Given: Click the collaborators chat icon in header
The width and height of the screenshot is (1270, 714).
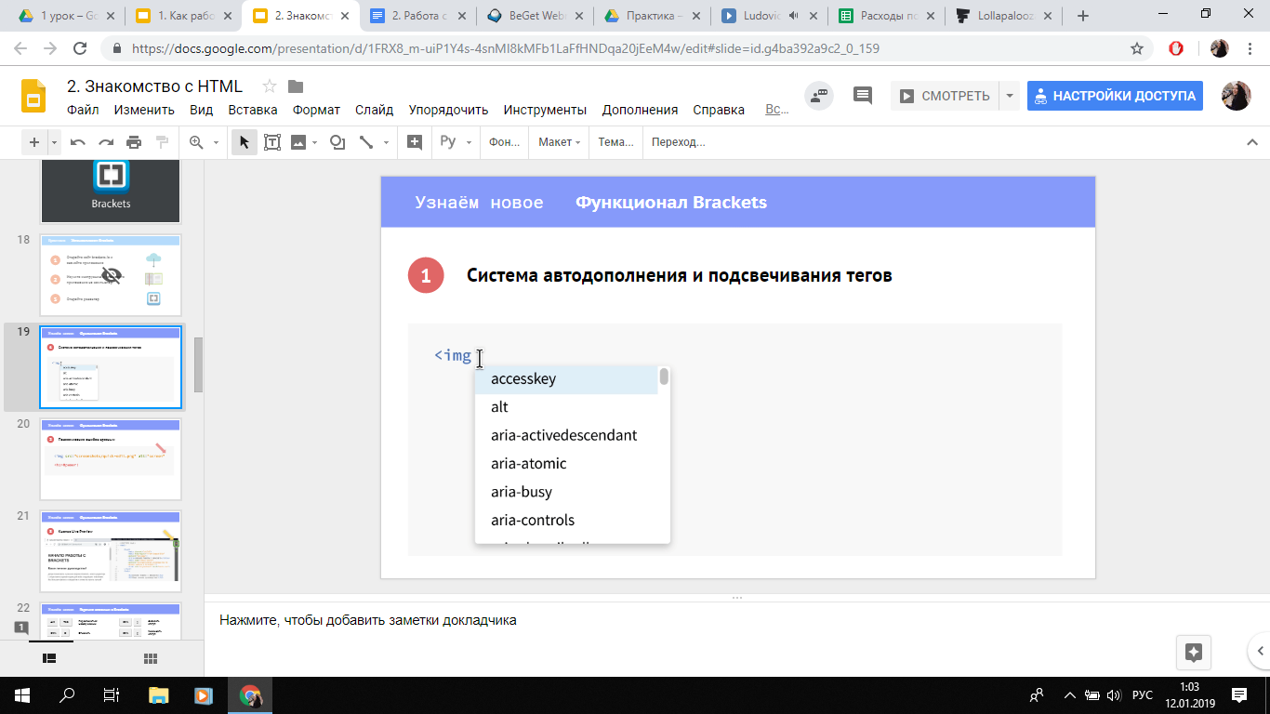Looking at the screenshot, I should pos(819,96).
